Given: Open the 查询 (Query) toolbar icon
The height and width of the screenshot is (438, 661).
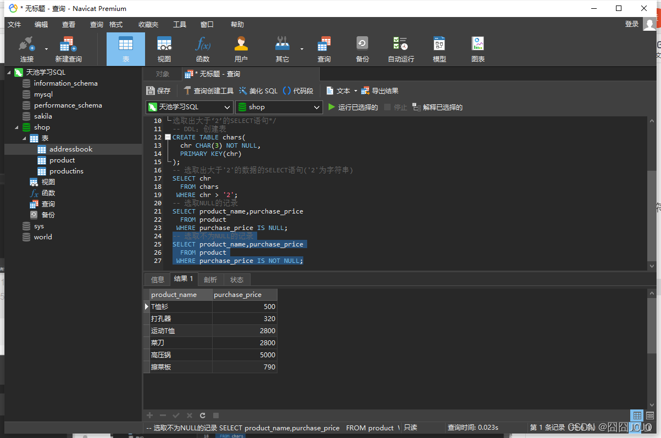Looking at the screenshot, I should [324, 49].
